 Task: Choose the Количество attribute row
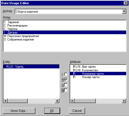point(98,70)
